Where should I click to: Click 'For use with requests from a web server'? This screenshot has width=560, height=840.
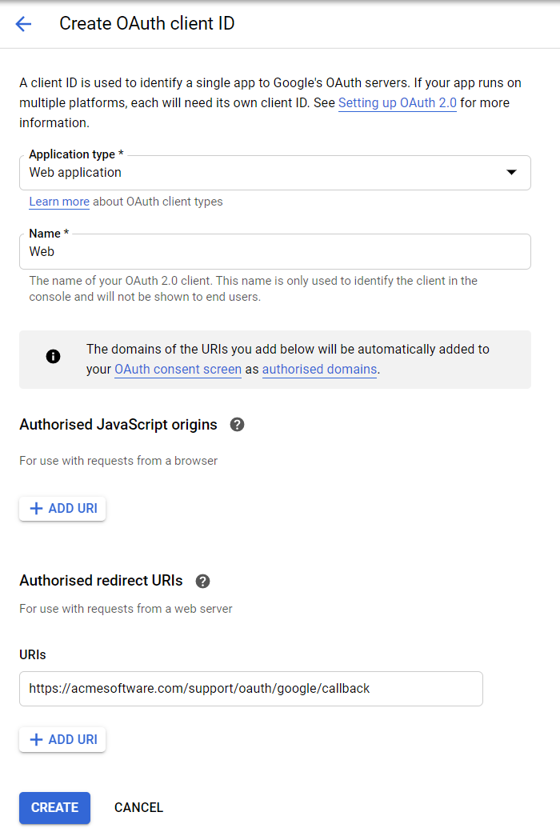(x=126, y=609)
